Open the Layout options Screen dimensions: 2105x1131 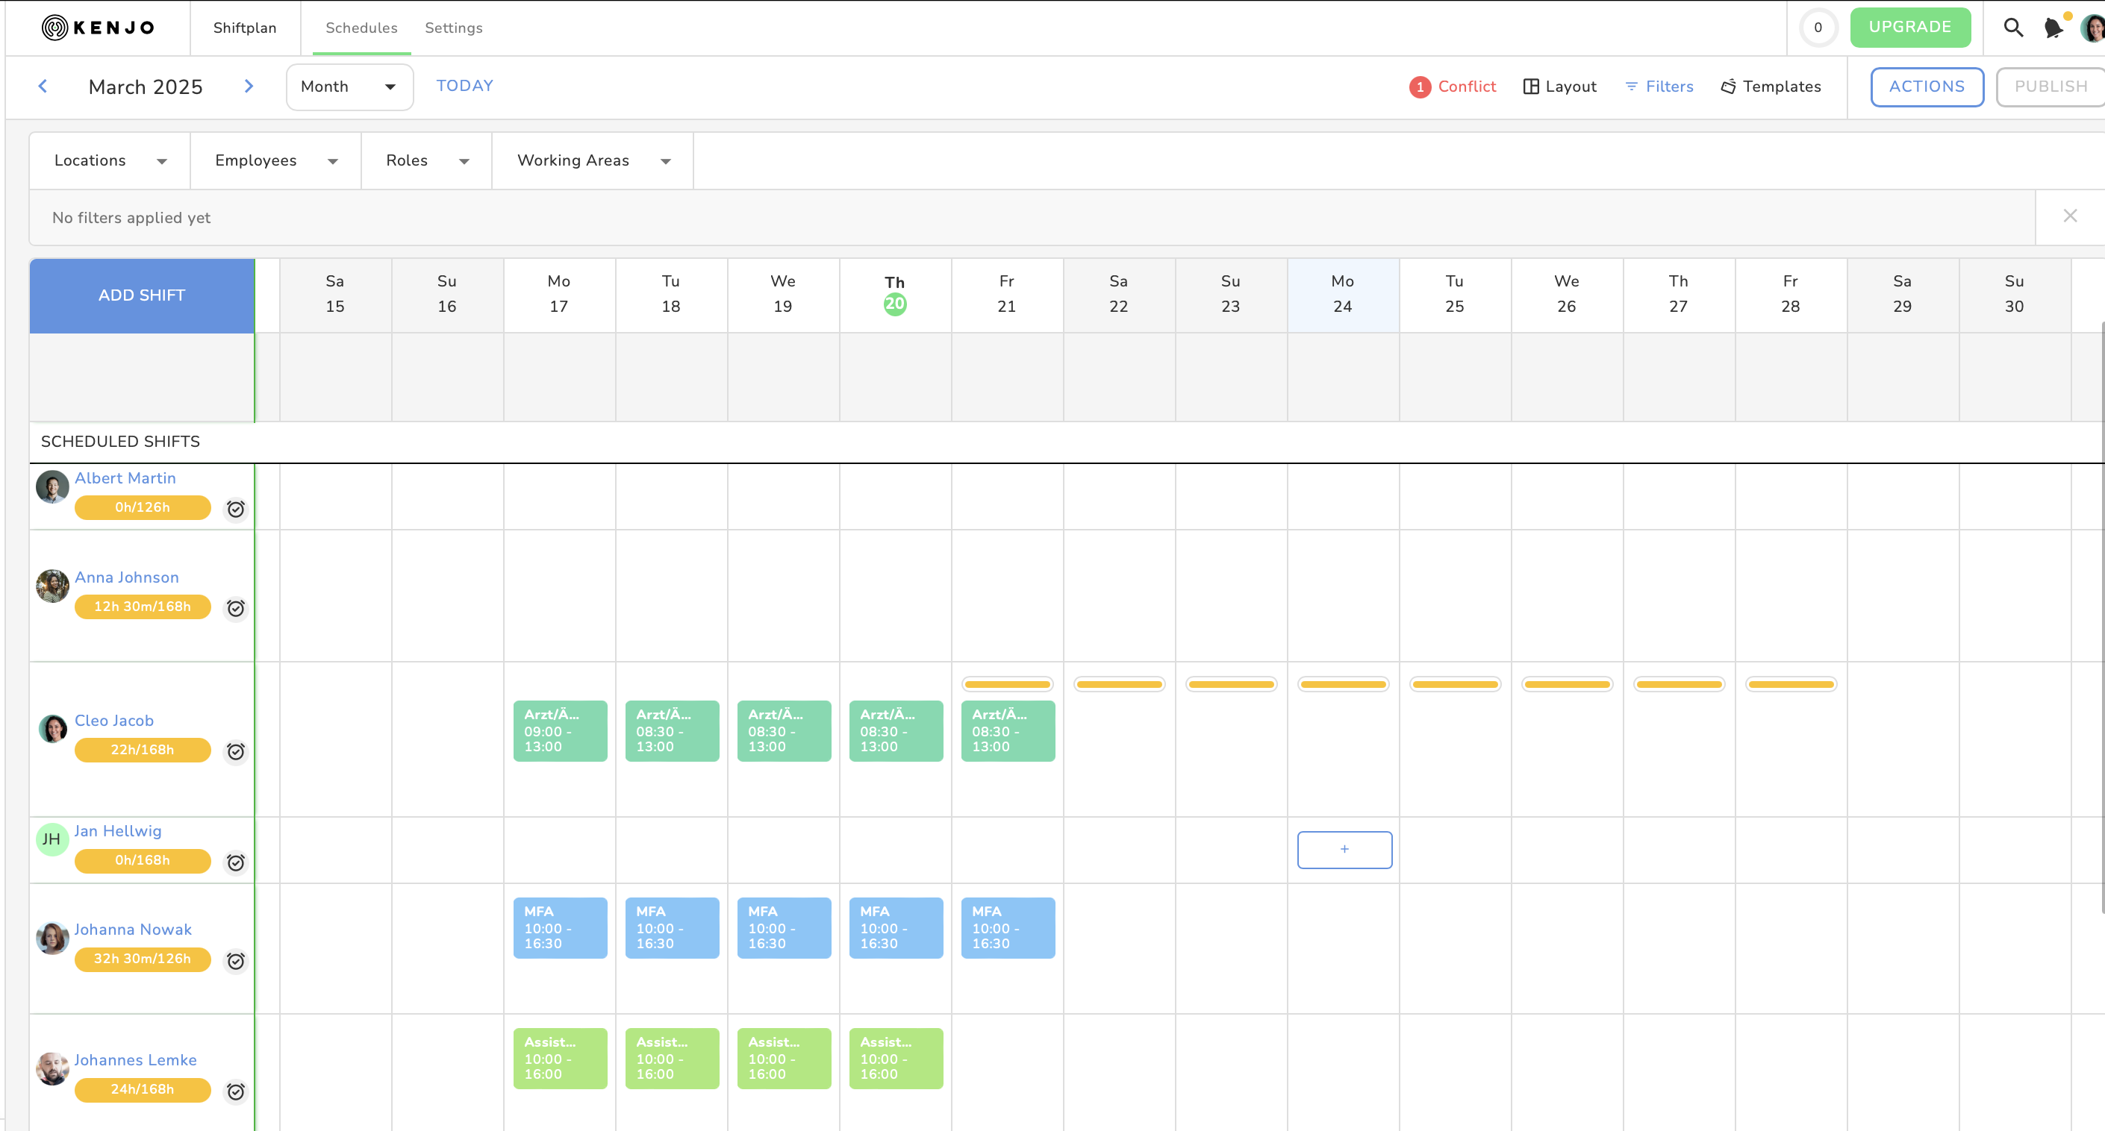(1559, 87)
